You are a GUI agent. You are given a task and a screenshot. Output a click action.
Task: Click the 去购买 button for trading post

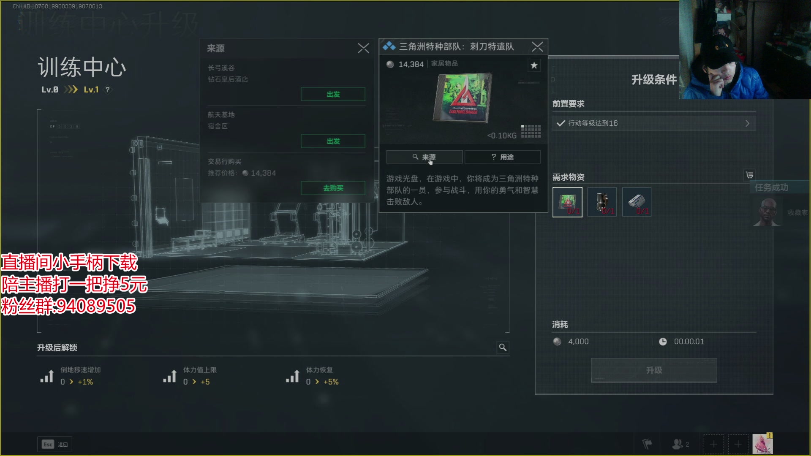(333, 188)
